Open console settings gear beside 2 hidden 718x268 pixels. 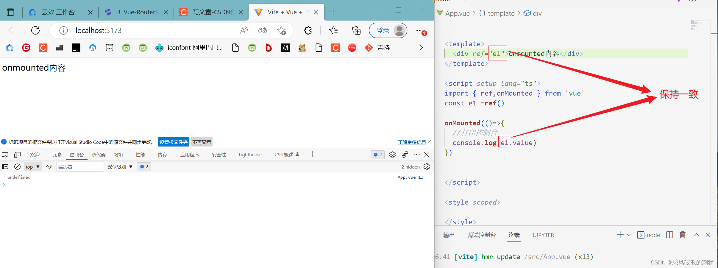[x=427, y=167]
